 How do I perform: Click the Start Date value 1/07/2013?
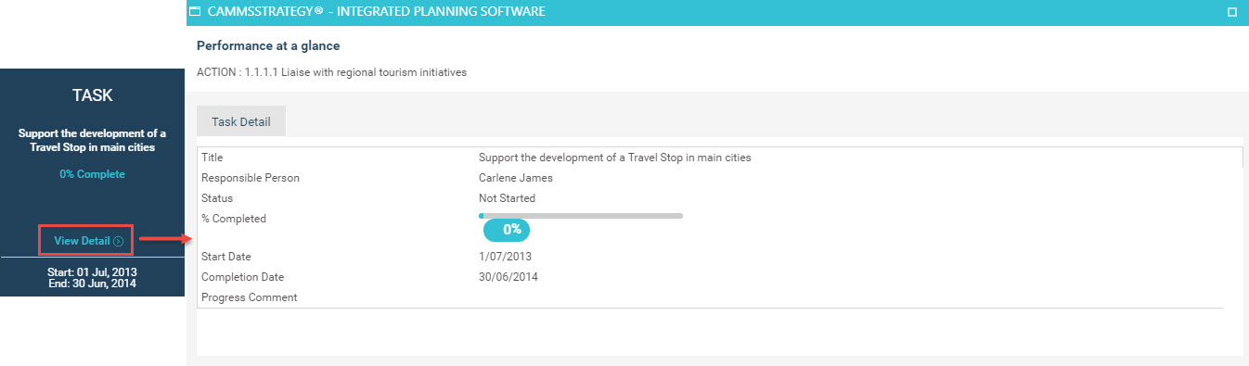[505, 257]
